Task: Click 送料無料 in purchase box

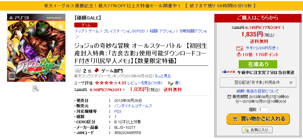Action: (x=259, y=41)
